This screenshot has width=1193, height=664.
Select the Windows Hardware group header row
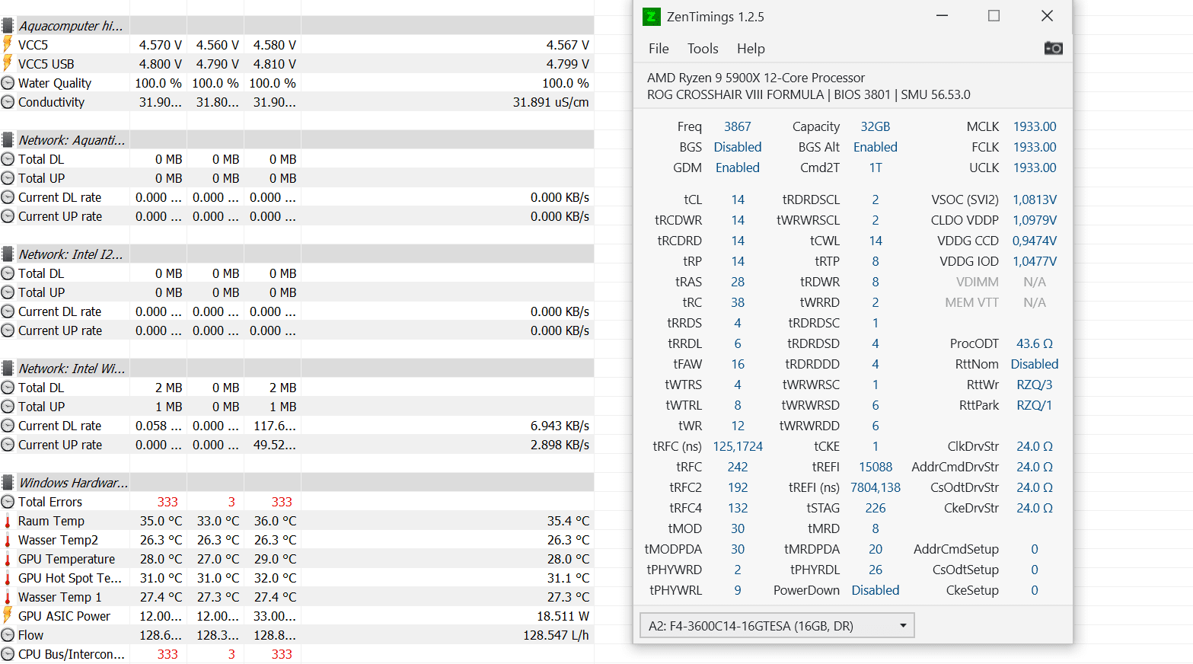[297, 483]
